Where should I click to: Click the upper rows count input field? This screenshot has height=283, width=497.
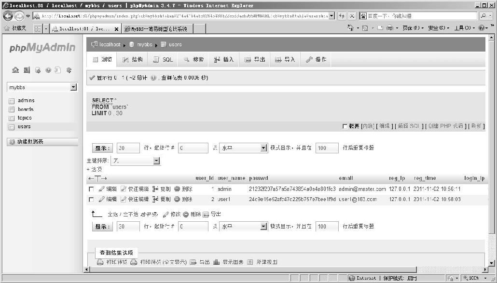(128, 148)
